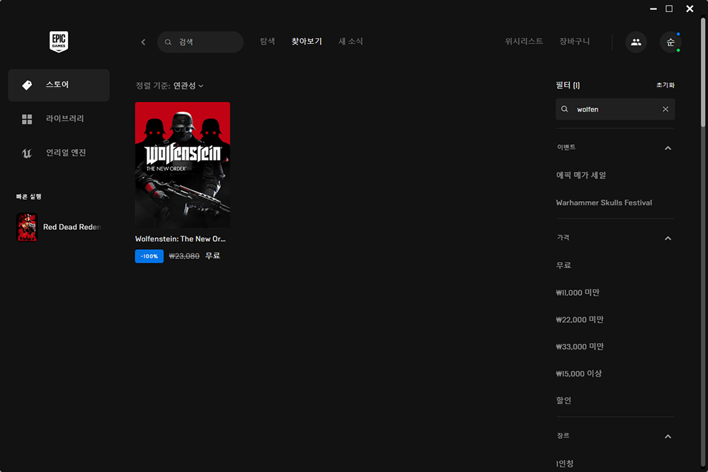Open the 장바구니 cart link

pos(574,42)
